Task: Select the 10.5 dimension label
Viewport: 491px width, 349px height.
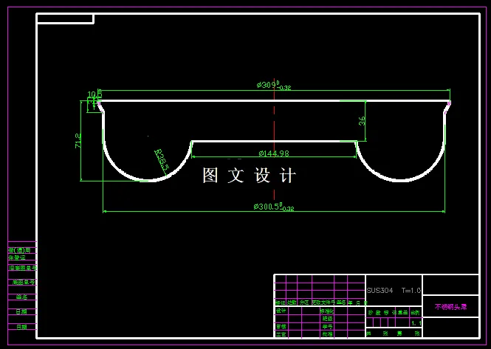Action: 95,94
